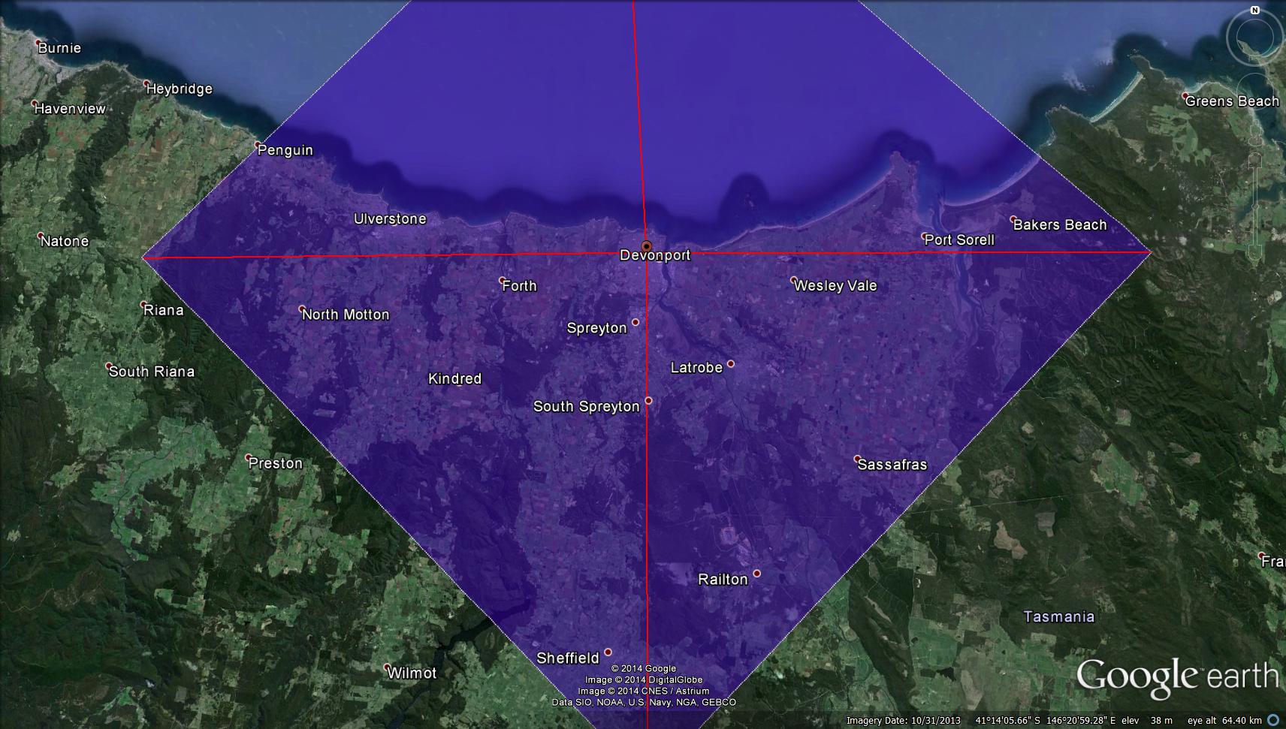
Task: Click the Latrobe placemark dot
Action: (x=730, y=364)
